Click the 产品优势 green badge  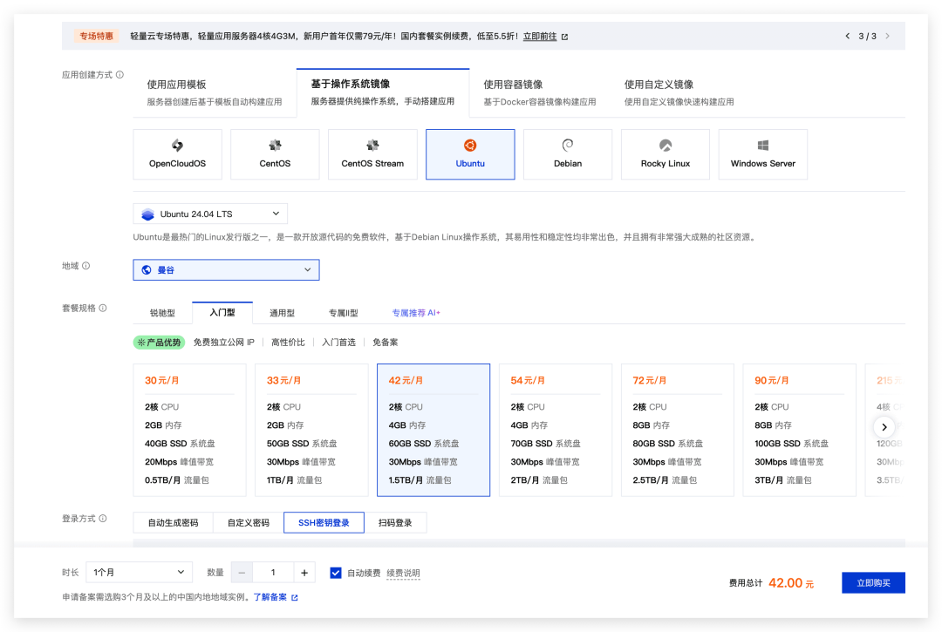click(x=159, y=342)
